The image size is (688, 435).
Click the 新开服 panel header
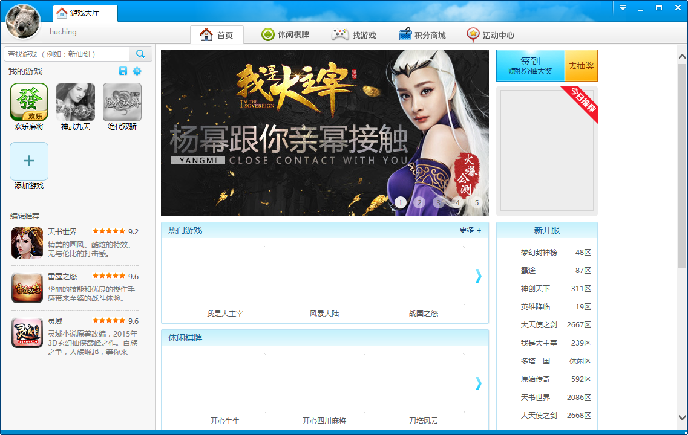tap(547, 230)
